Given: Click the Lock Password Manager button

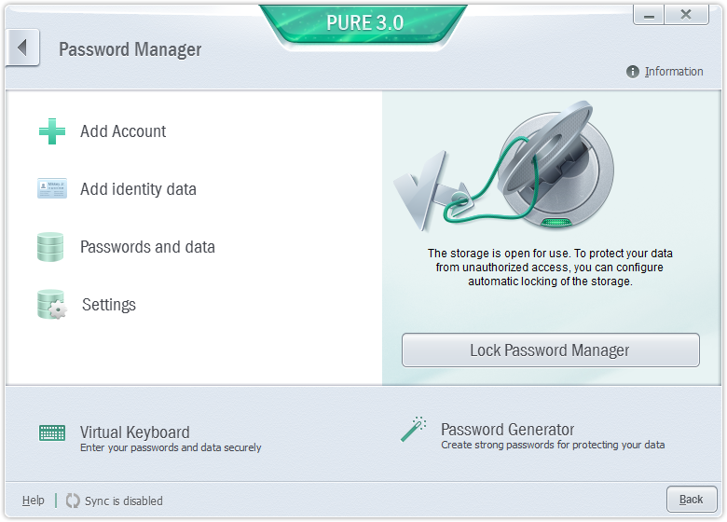Looking at the screenshot, I should click(x=550, y=350).
